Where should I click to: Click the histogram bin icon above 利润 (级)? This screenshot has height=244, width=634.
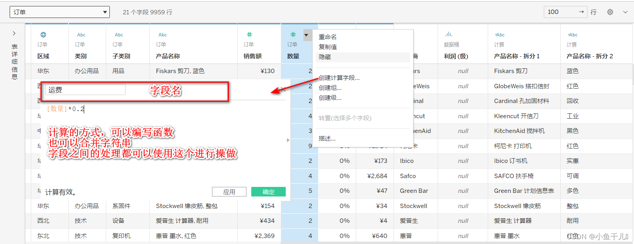[448, 34]
